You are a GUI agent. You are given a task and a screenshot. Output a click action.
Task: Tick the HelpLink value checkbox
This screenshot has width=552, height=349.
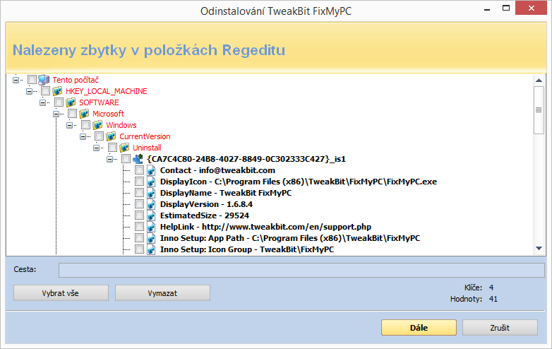click(x=139, y=227)
